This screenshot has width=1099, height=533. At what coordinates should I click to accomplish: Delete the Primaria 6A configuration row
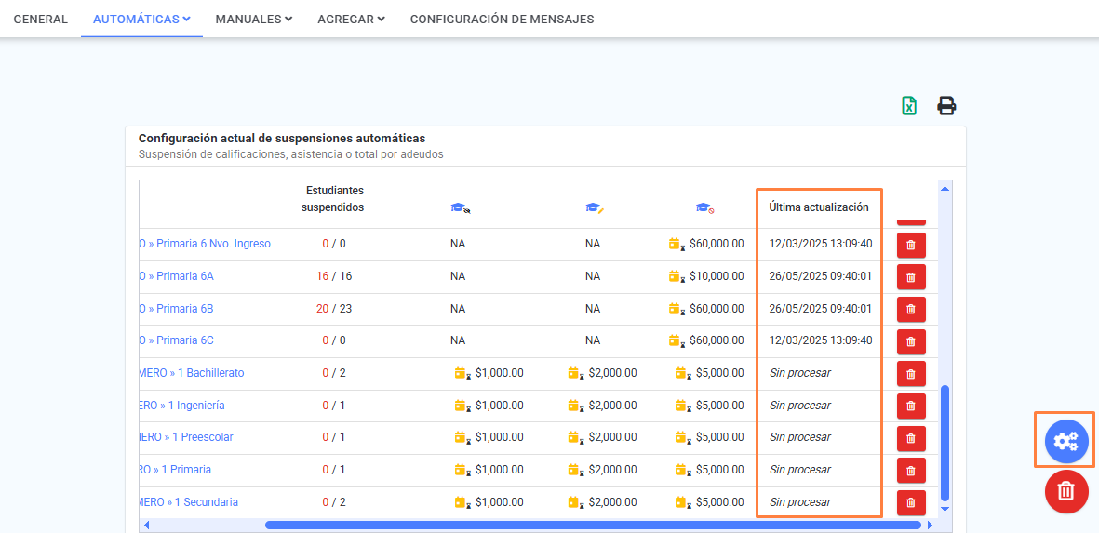[911, 276]
